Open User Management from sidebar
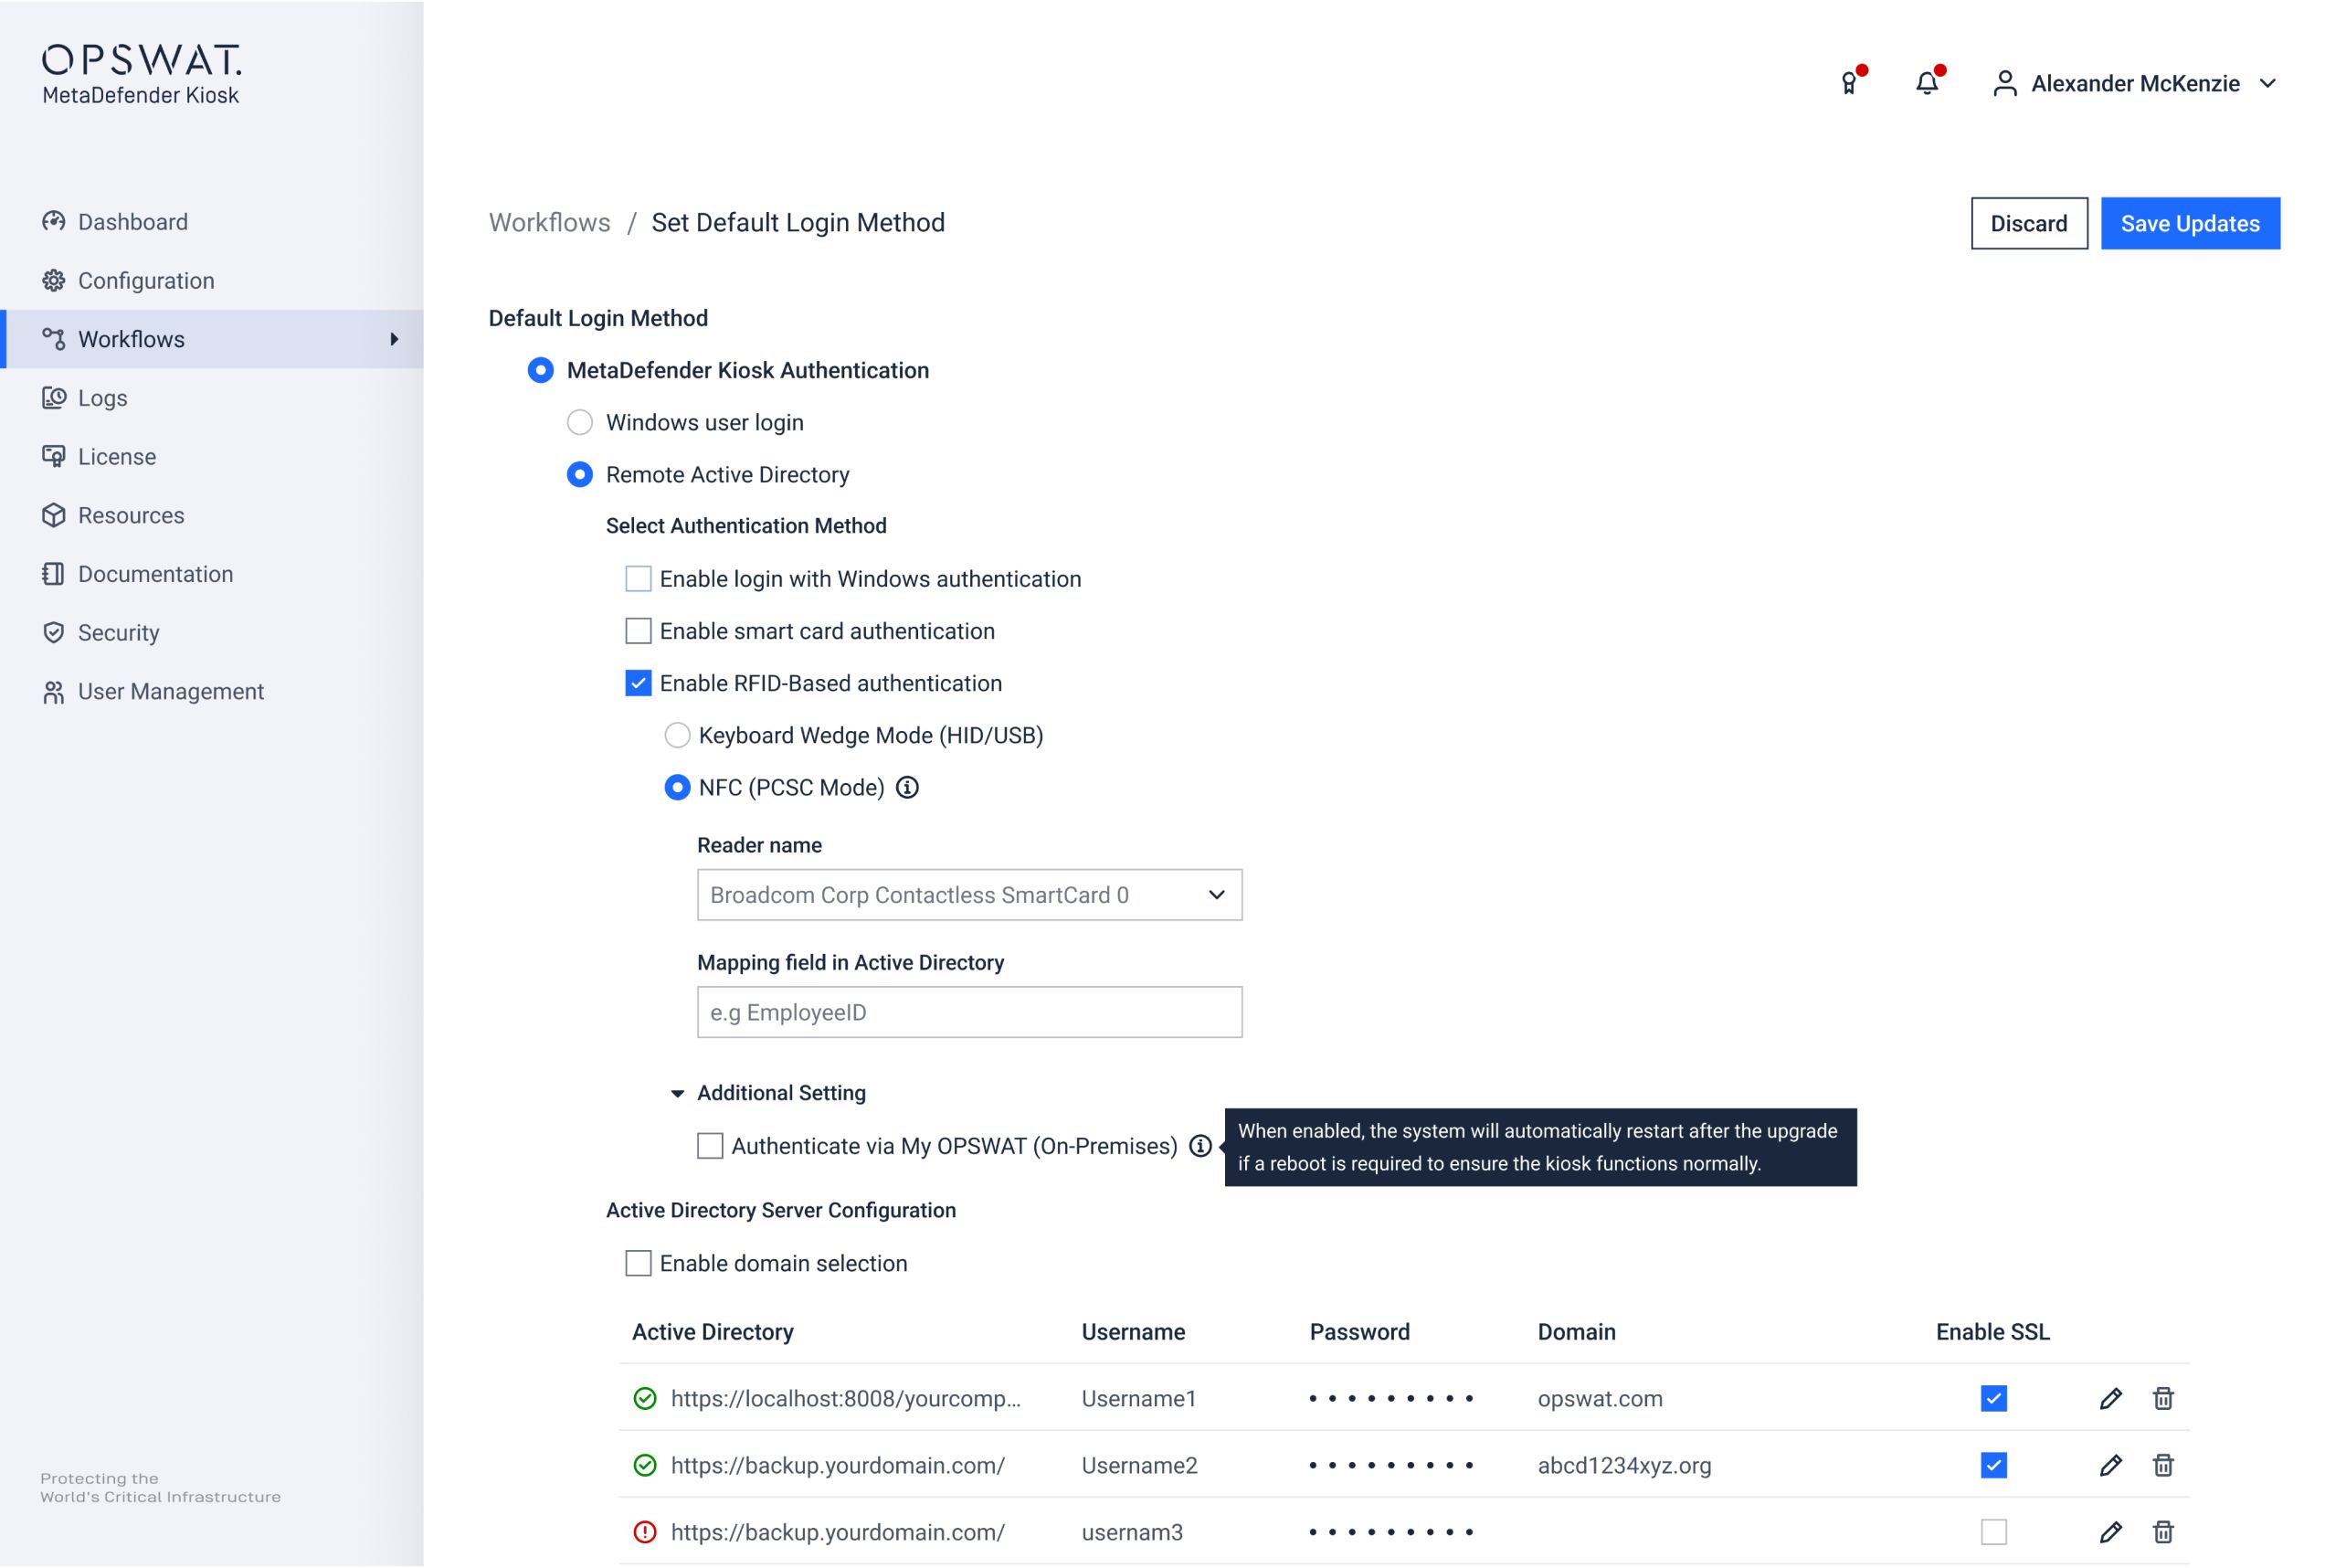The image size is (2346, 1568). tap(170, 692)
